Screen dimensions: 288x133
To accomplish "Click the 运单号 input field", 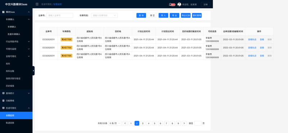I will tap(60, 15).
